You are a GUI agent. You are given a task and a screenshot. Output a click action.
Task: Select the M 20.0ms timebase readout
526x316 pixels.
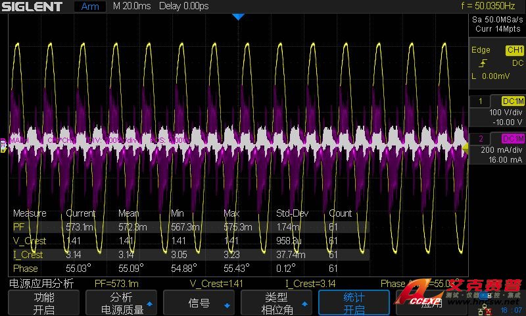point(132,7)
